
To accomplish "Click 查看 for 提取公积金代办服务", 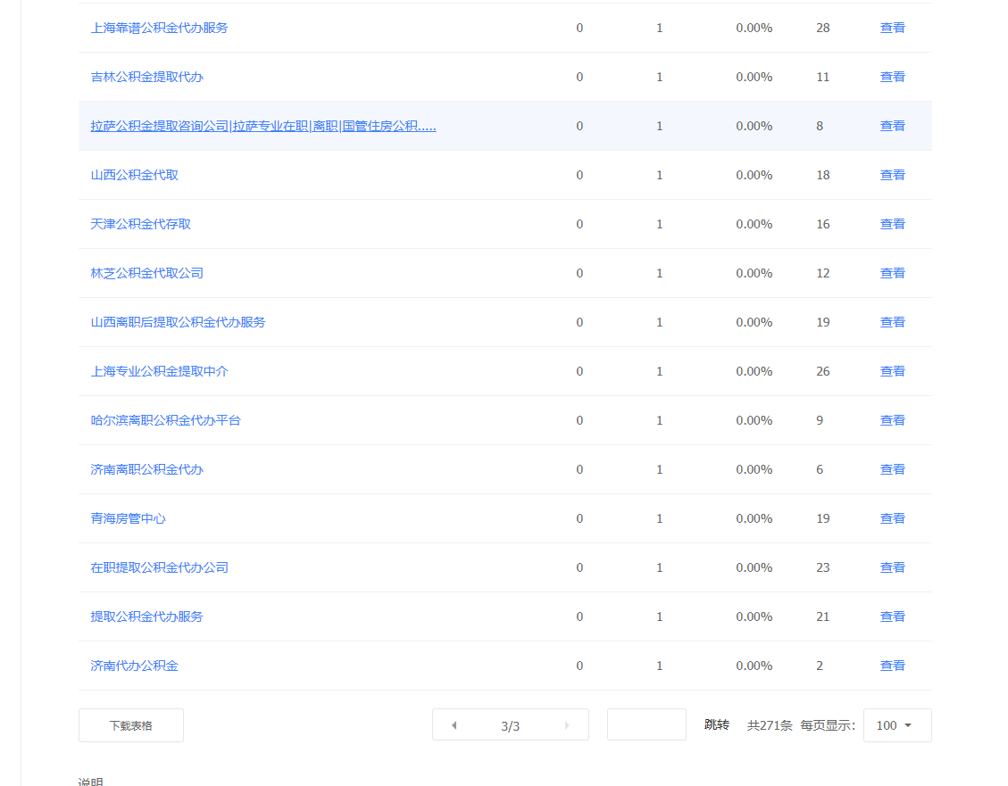I will 892,616.
